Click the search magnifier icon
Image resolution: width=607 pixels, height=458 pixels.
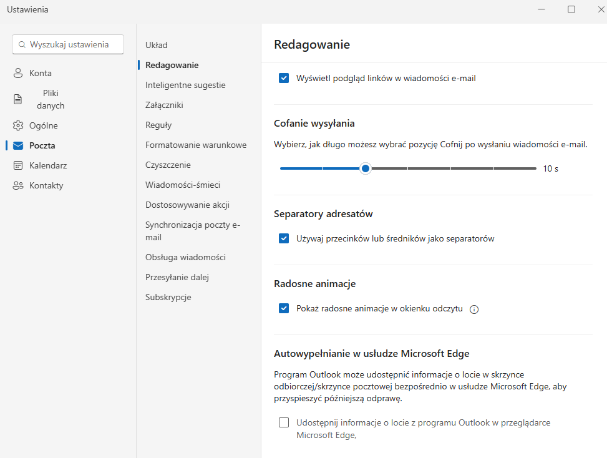tap(22, 44)
